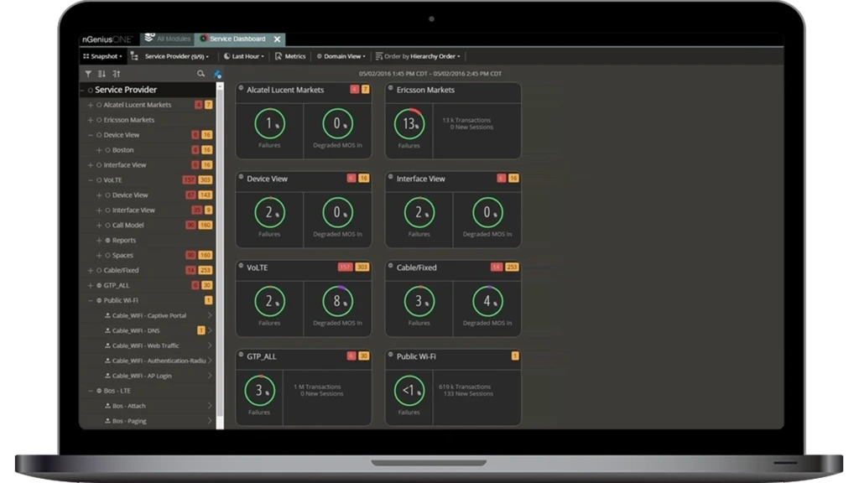Open the Last Hour time range dropdown
The image size is (859, 483).
coord(244,56)
